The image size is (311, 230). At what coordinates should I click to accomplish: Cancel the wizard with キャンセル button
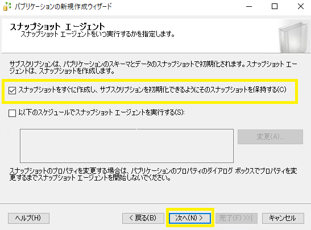coord(283,218)
